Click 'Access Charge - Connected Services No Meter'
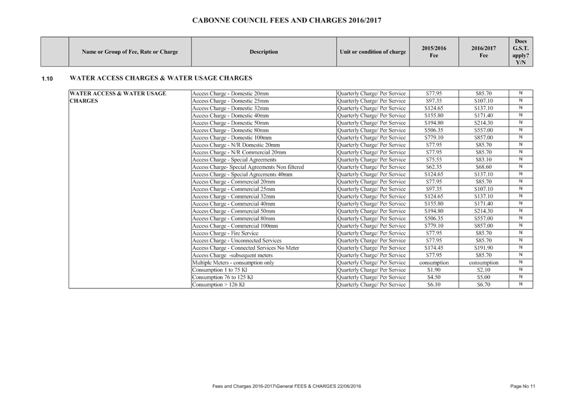The image size is (574, 405). coord(246,248)
